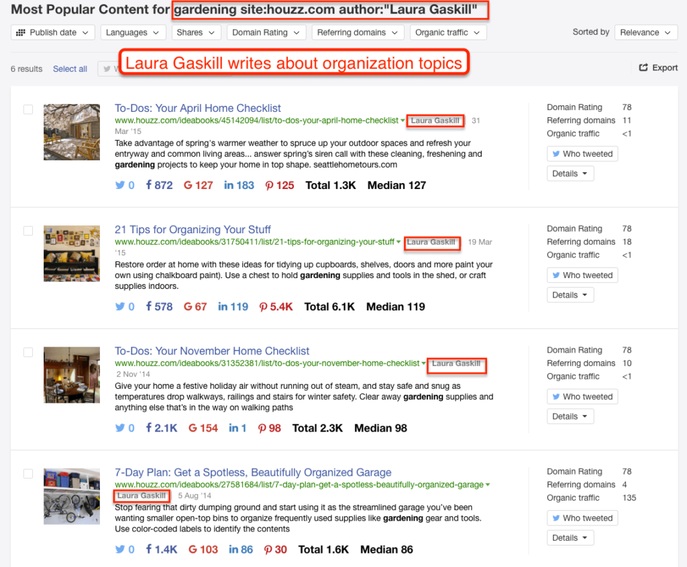Click Facebook icon showing 1.4K shares
Viewport: 687px width, 567px height.
(149, 549)
